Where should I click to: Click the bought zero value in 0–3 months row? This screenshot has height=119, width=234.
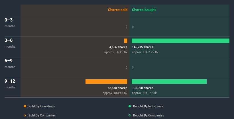point(133,27)
